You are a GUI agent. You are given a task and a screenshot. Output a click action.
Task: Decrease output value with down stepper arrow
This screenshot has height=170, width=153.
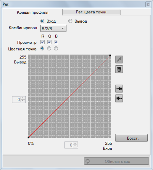23,101
